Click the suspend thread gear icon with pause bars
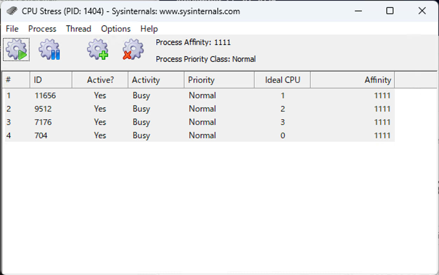The width and height of the screenshot is (439, 275). click(49, 49)
